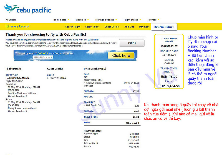Click the On Hold status value

point(169,63)
